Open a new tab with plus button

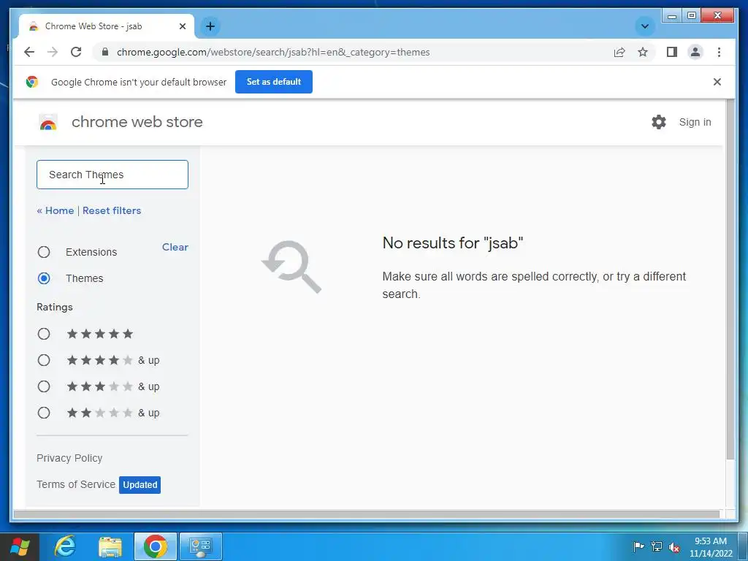coord(210,26)
